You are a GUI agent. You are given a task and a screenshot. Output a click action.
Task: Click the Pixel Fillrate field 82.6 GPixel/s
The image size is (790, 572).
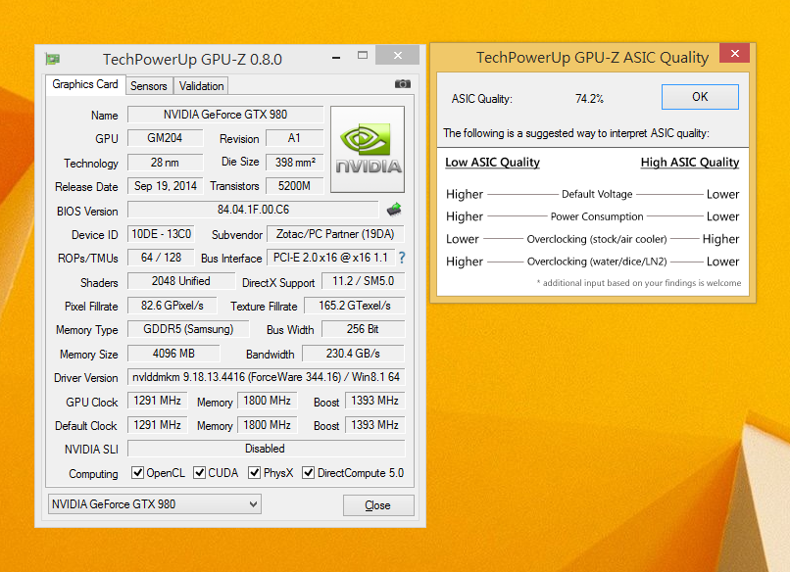173,306
